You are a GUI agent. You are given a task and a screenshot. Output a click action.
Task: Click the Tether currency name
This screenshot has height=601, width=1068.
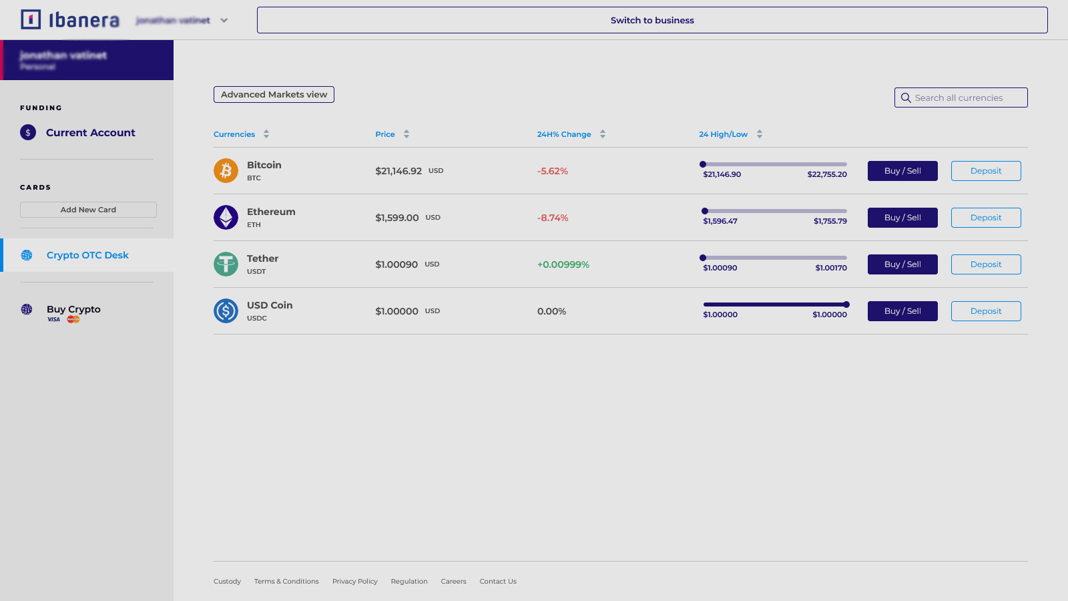(262, 258)
